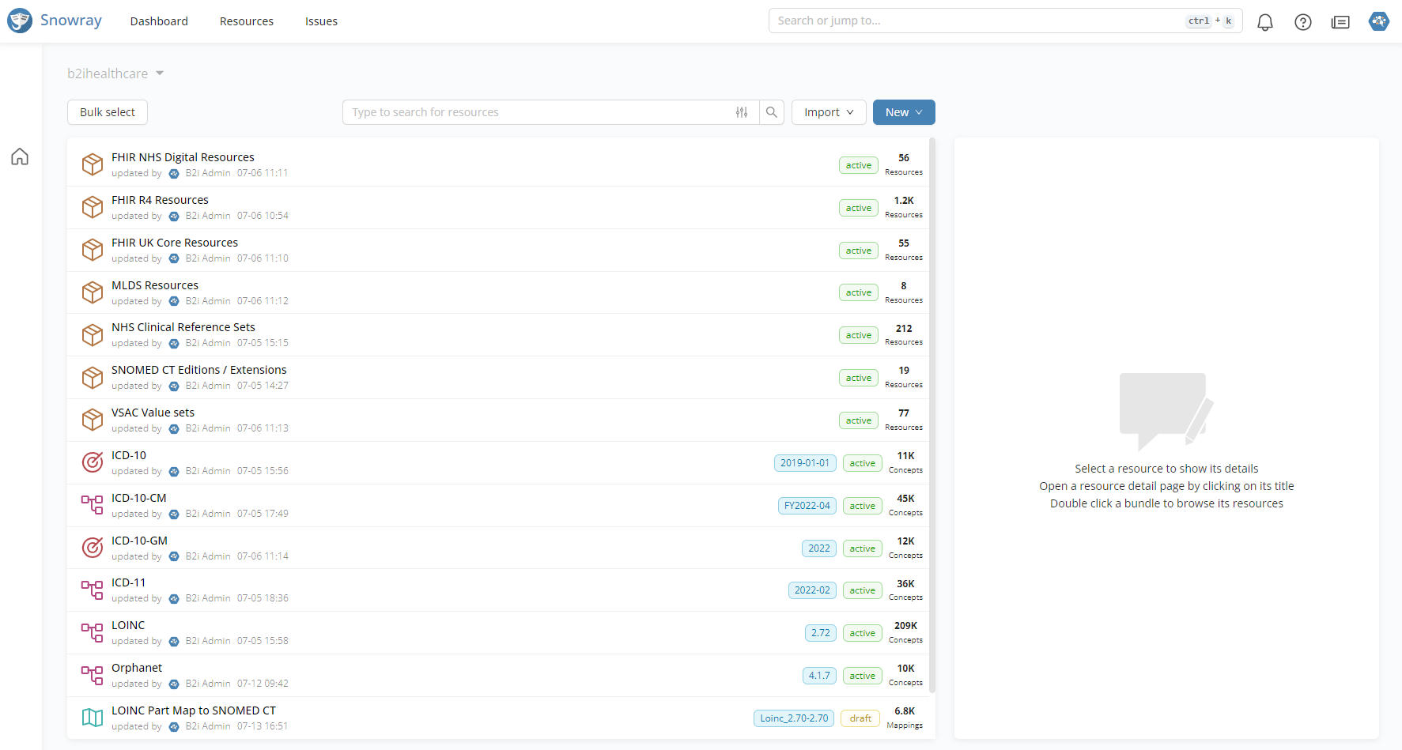The width and height of the screenshot is (1402, 750).
Task: Click the ICD-10 target icon
Action: pyautogui.click(x=93, y=462)
